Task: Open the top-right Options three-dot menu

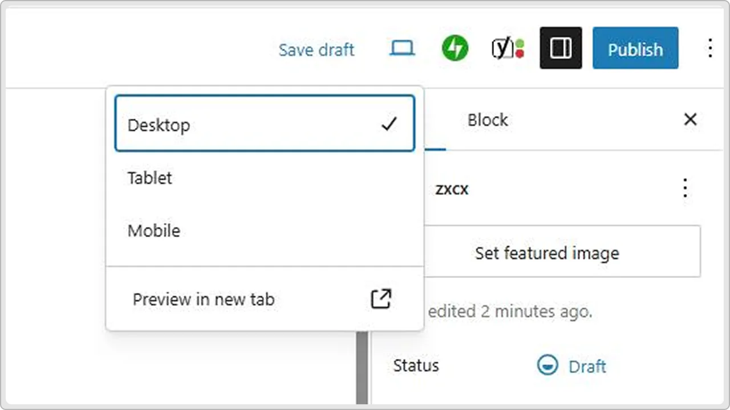Action: (x=709, y=48)
